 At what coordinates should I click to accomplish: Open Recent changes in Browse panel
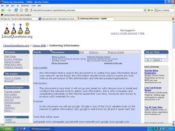13,59
